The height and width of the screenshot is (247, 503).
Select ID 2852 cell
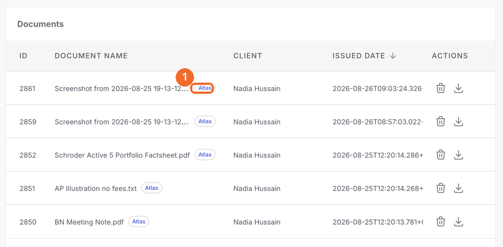click(x=28, y=155)
